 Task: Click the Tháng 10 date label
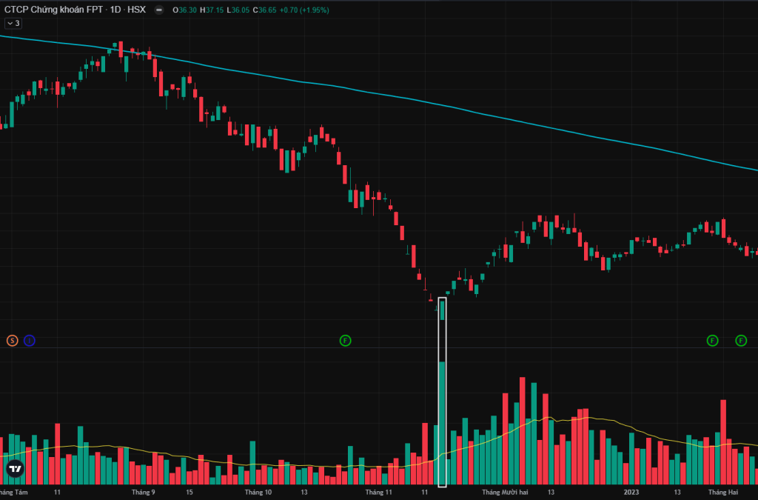tap(258, 492)
